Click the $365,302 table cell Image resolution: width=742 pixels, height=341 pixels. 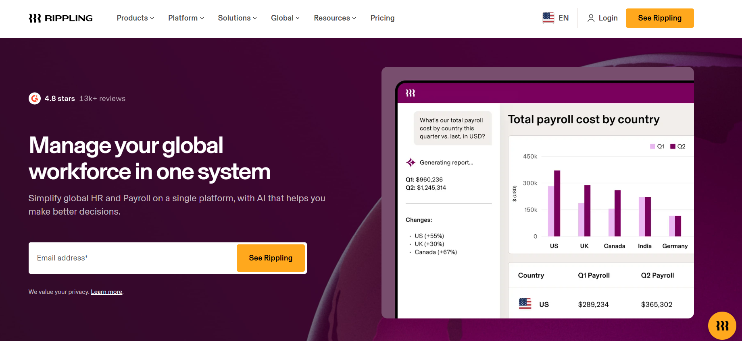[x=657, y=304]
